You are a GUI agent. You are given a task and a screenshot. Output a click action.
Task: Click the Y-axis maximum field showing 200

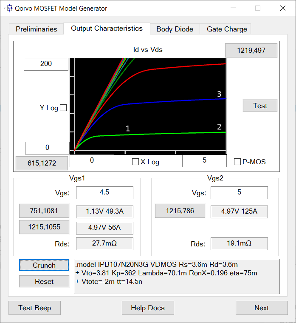[x=46, y=64]
